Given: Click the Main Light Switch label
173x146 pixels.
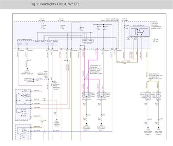Looking at the screenshot, I should point(22,121).
